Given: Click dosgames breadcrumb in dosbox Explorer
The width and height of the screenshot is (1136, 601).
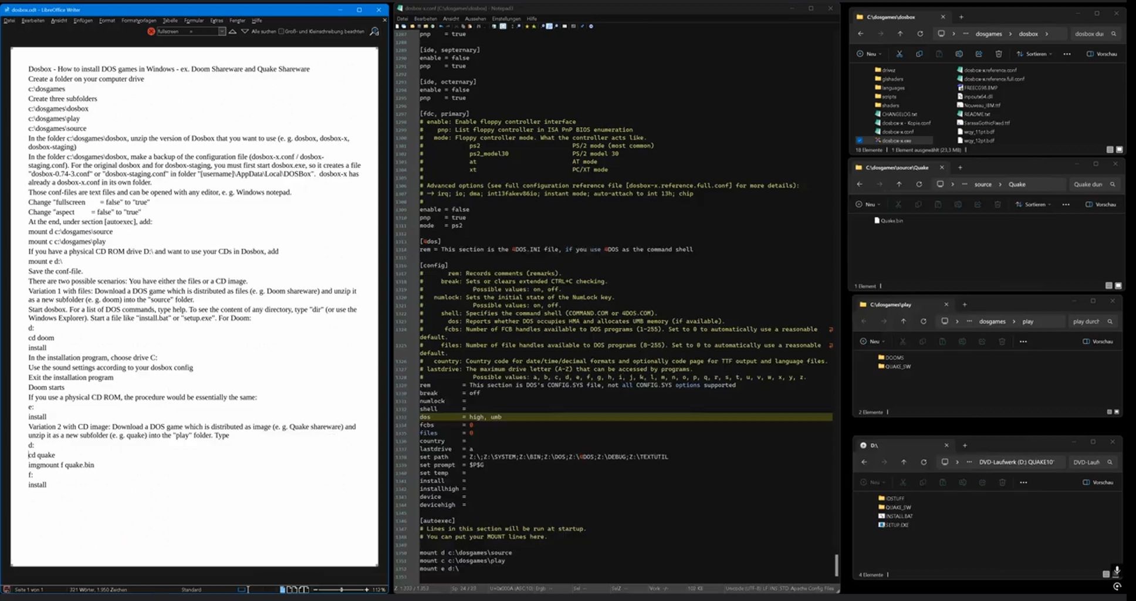Looking at the screenshot, I should tap(989, 33).
